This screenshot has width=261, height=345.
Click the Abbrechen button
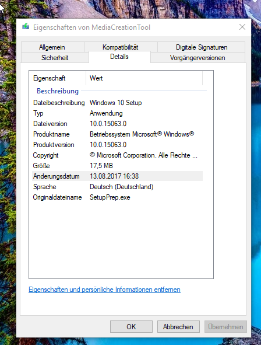coord(178,326)
